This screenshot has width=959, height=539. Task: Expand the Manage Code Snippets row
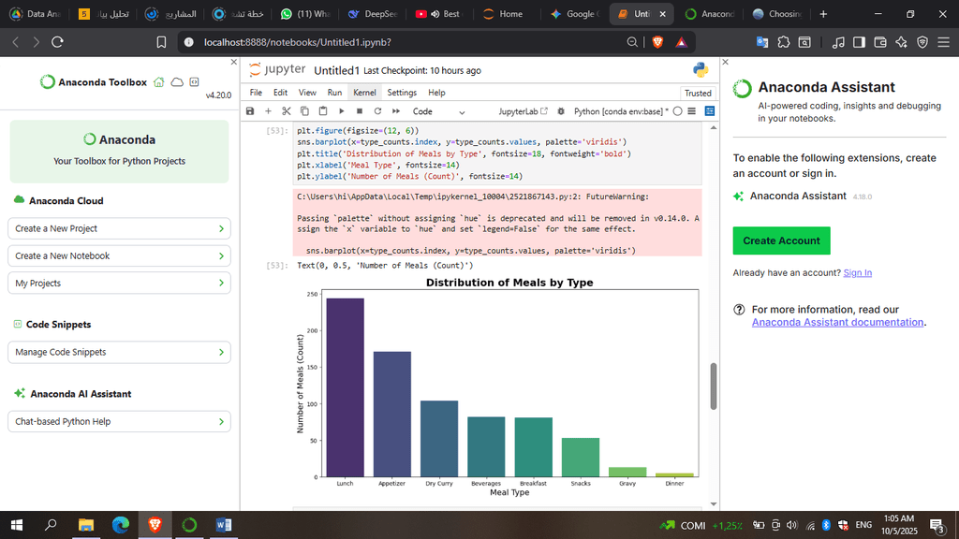119,352
